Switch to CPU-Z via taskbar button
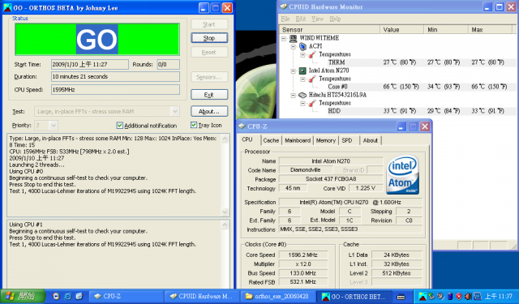Viewport: 519px width, 304px height. click(126, 297)
